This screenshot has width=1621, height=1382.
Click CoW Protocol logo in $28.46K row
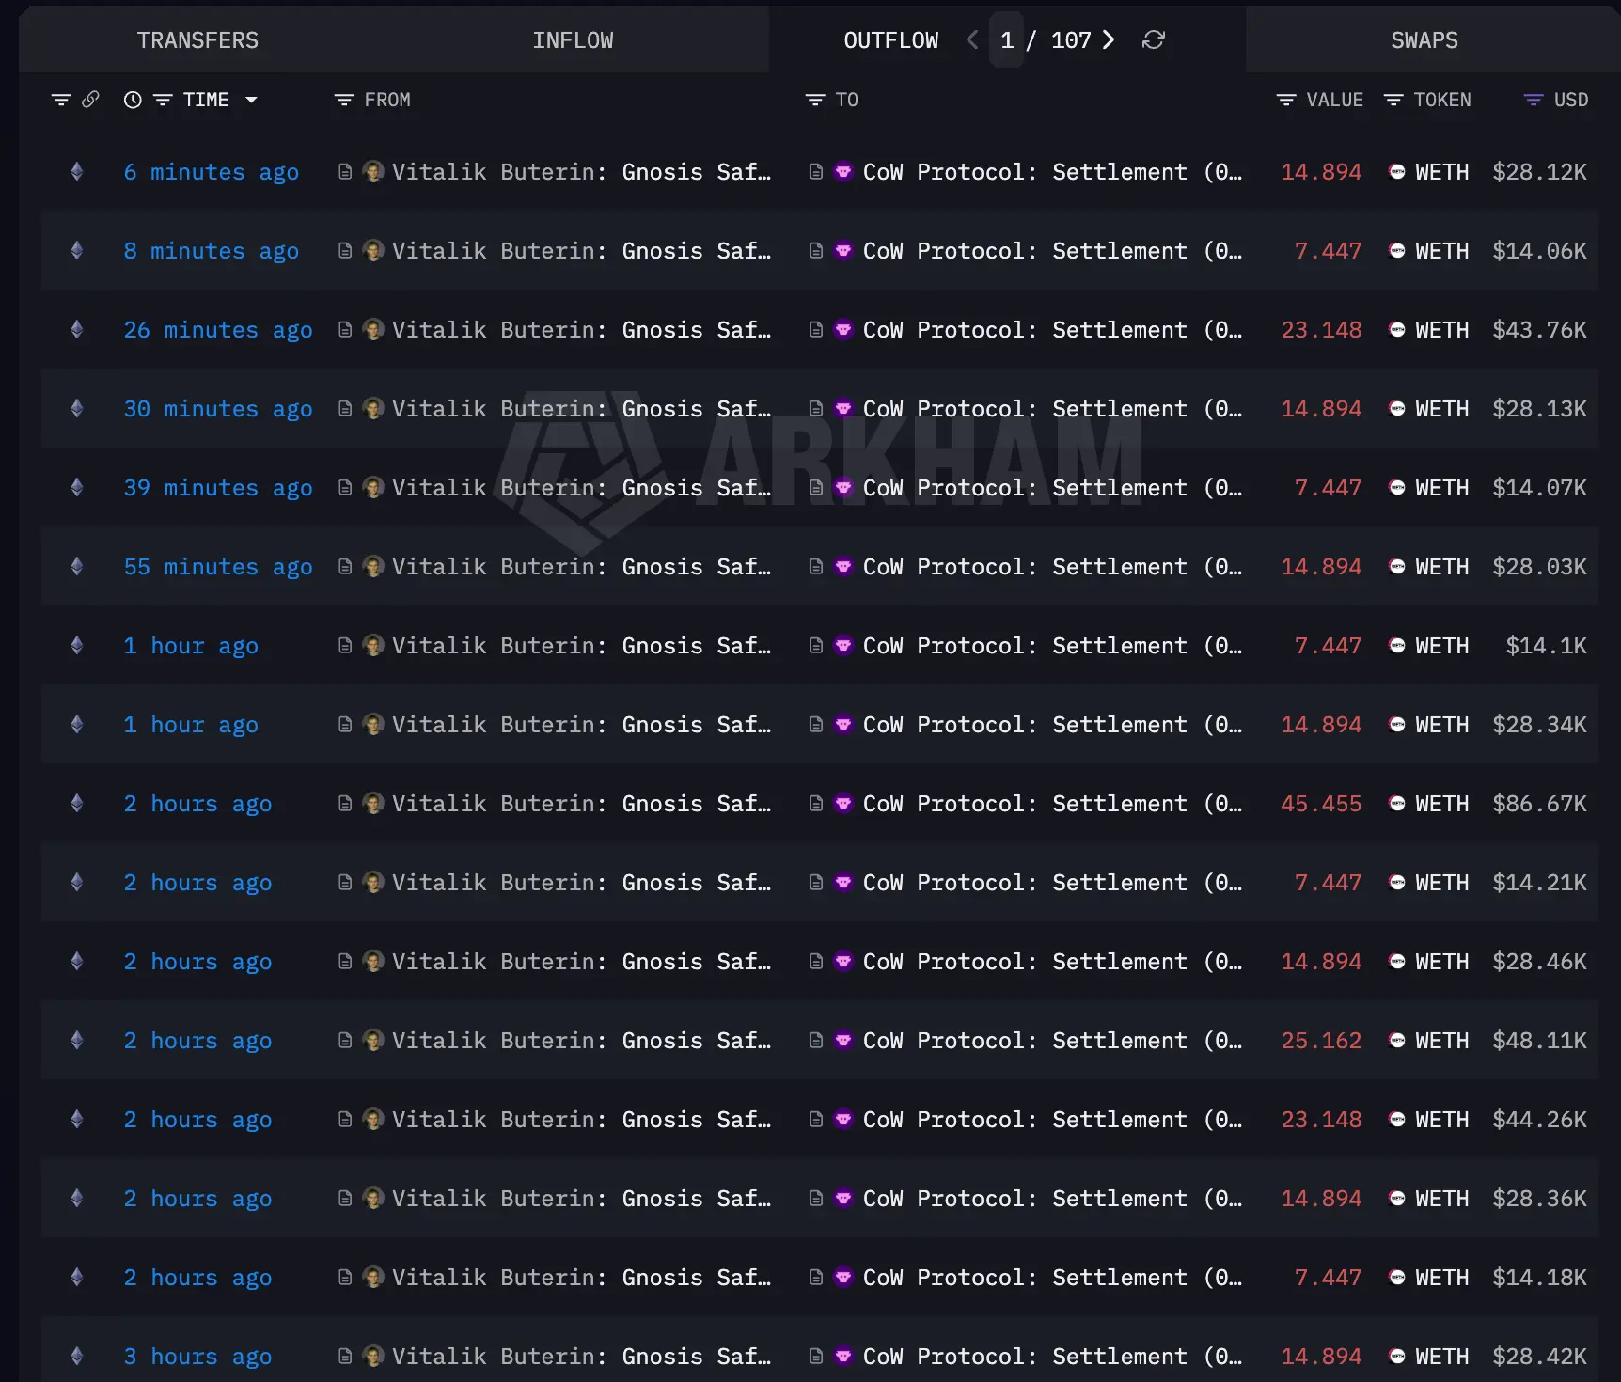843,961
